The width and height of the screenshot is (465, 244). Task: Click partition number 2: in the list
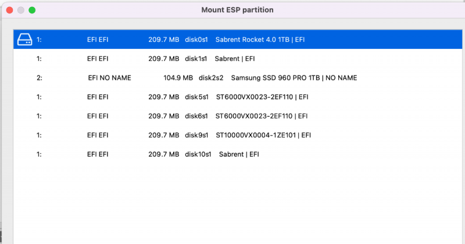click(39, 78)
